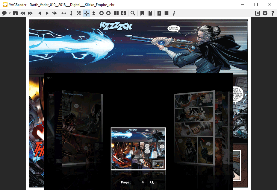Toggle double page mode
This screenshot has height=190, width=277.
coord(116,13)
